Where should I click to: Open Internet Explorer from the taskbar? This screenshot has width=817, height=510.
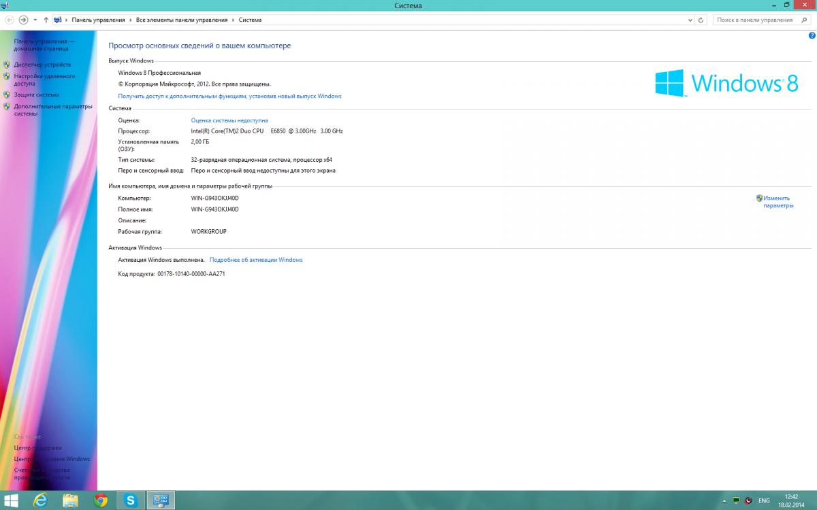click(x=40, y=500)
